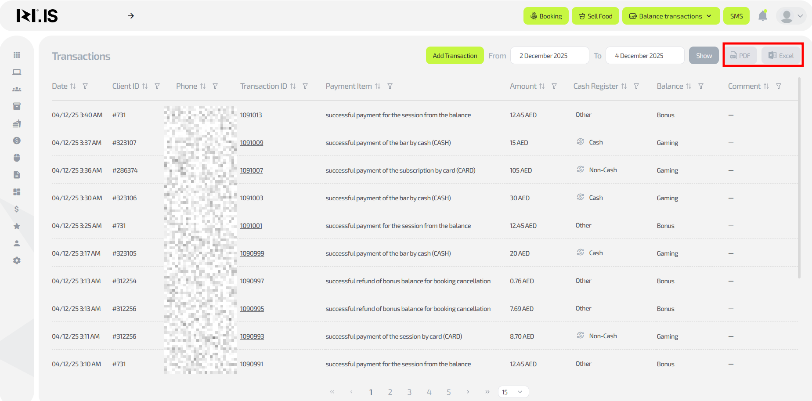This screenshot has height=401, width=812.
Task: Click the notification bell icon
Action: point(763,16)
